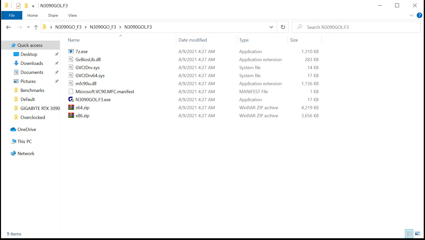The height and width of the screenshot is (240, 425).
Task: Click the search magnifier icon
Action: coord(300,27)
